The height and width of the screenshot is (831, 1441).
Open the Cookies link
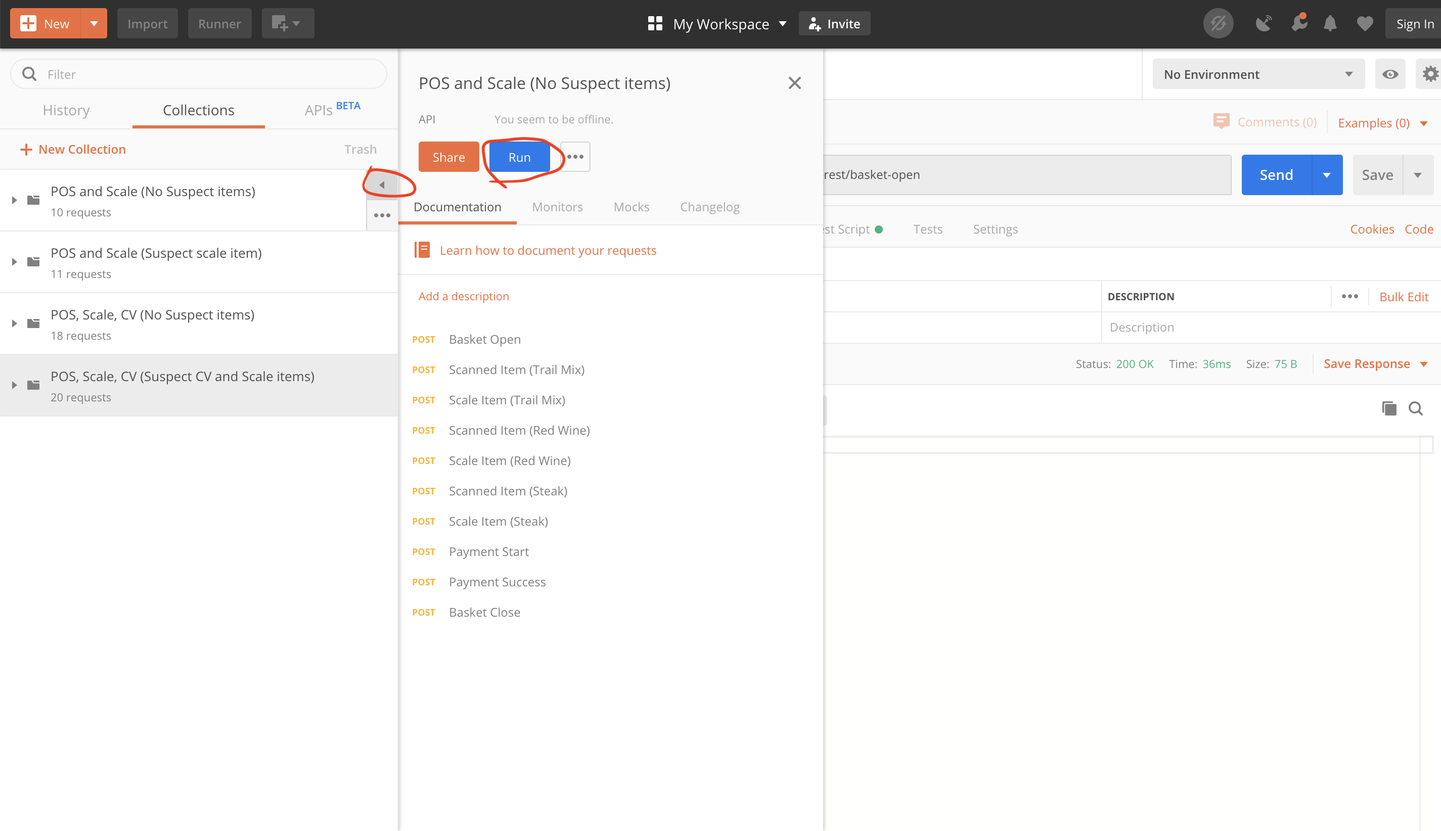point(1371,229)
